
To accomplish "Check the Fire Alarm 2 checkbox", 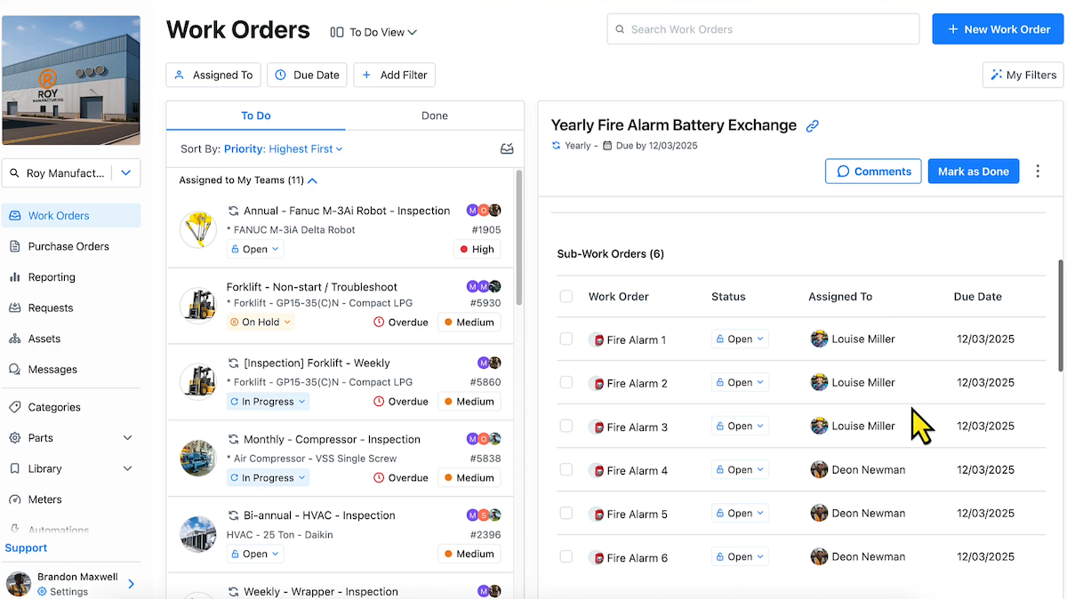I will click(x=566, y=382).
